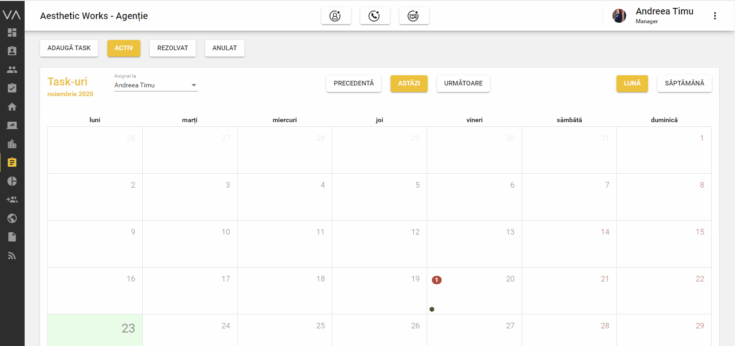This screenshot has width=735, height=346.
Task: Open the people group sidebar icon
Action: click(x=12, y=70)
